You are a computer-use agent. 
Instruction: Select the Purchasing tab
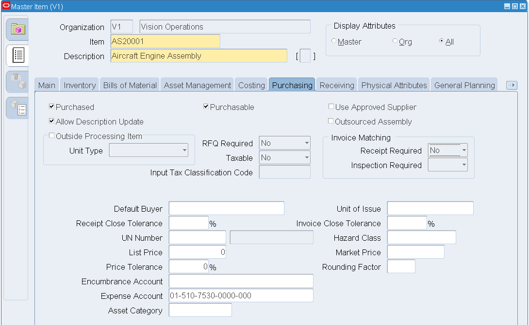292,85
